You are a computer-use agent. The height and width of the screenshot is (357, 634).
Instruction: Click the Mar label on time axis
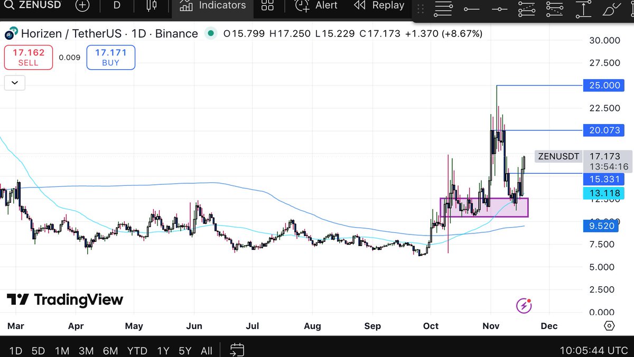coord(15,326)
